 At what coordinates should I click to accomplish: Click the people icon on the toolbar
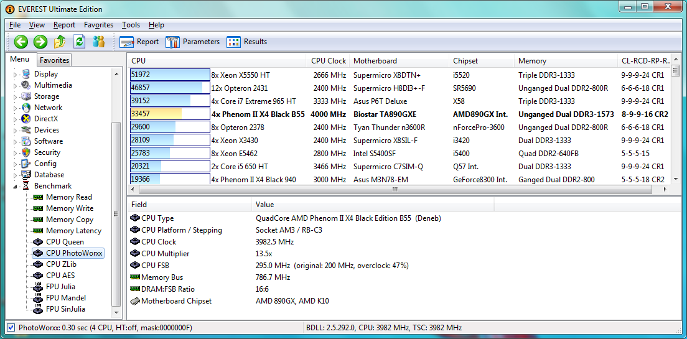(98, 42)
